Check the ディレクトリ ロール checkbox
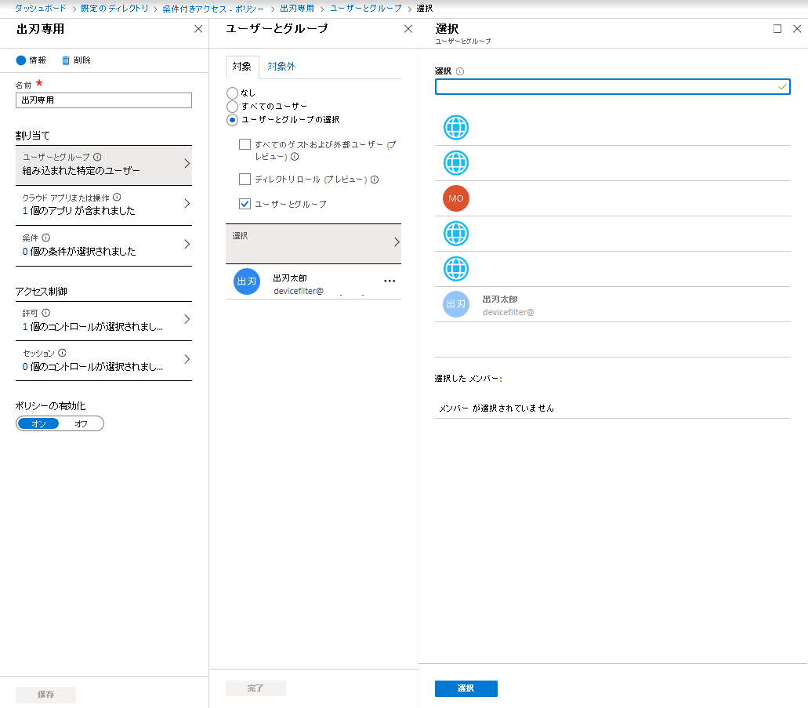 coord(245,179)
